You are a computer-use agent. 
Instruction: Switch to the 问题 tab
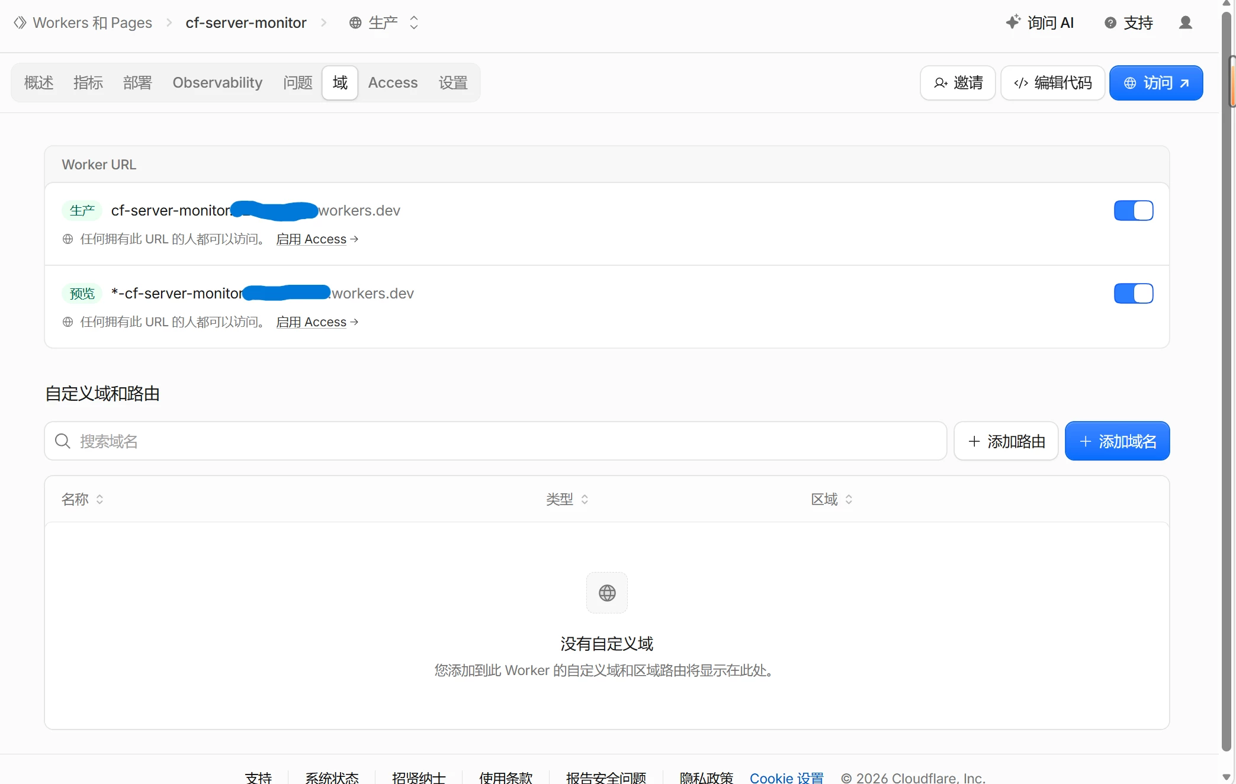click(x=298, y=82)
